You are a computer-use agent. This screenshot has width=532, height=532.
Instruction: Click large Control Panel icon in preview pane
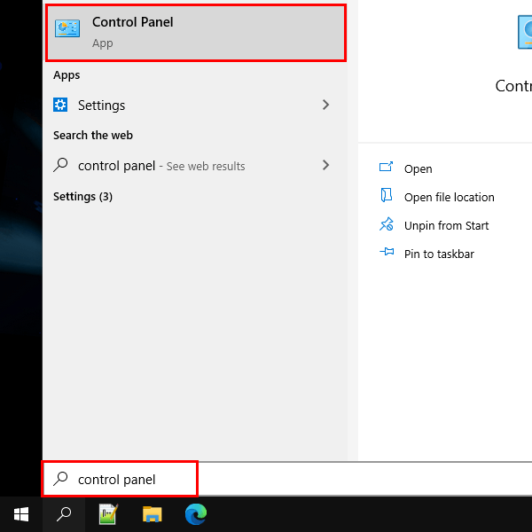click(525, 32)
